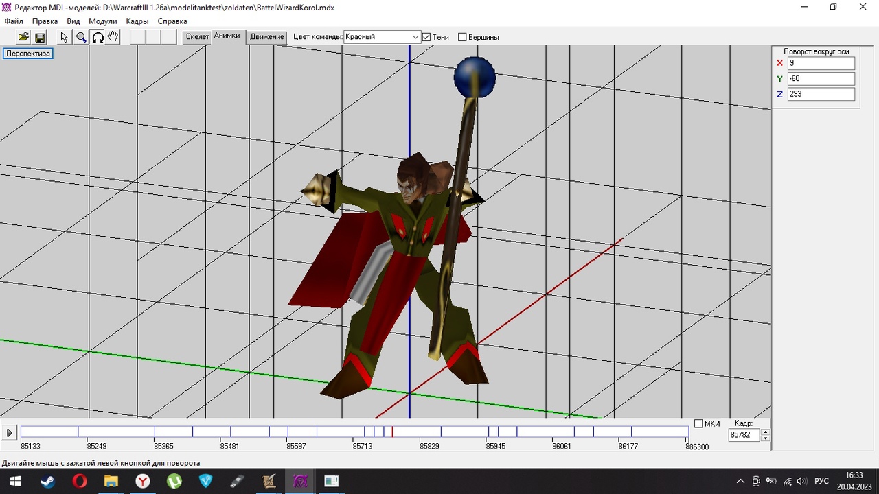Screen dimensions: 879x494
Task: Click the Save floppy disk icon
Action: 40,37
